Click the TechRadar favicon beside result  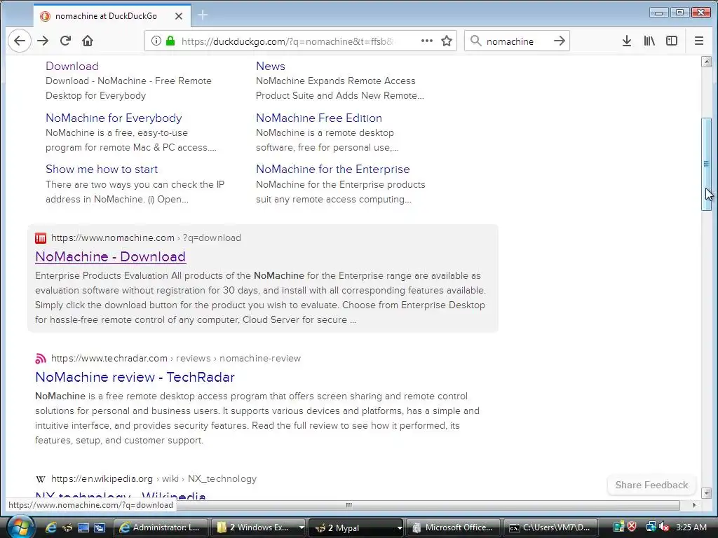tap(40, 359)
